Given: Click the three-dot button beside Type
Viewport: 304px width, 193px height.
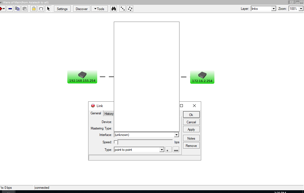Looking at the screenshot, I should tap(176, 150).
